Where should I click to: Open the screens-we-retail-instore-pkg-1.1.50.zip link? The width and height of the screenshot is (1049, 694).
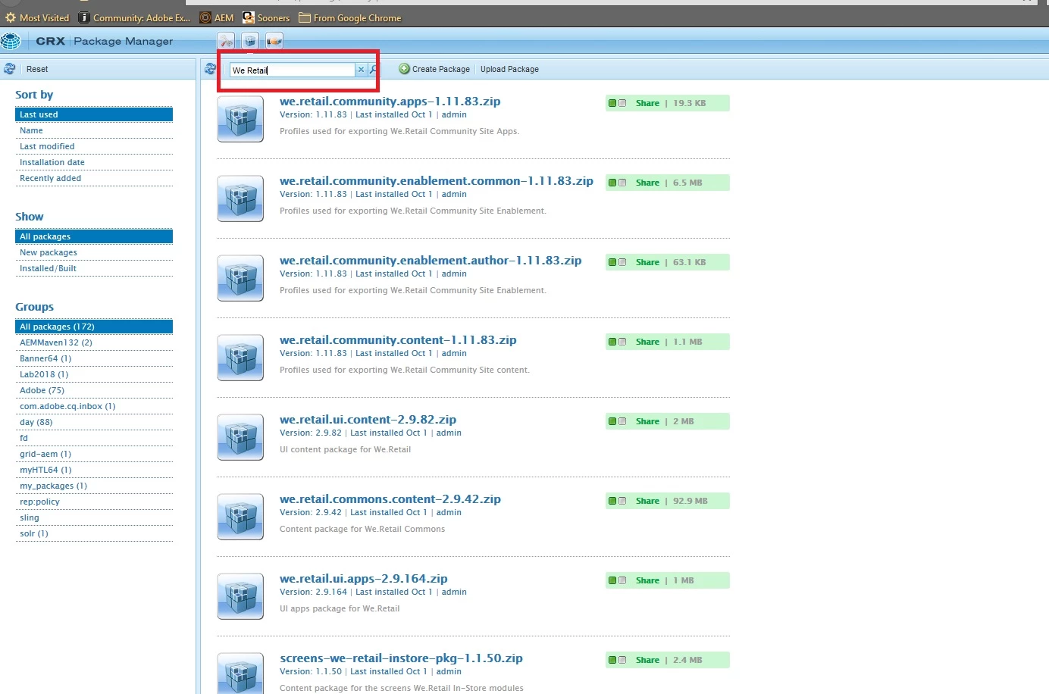point(401,658)
